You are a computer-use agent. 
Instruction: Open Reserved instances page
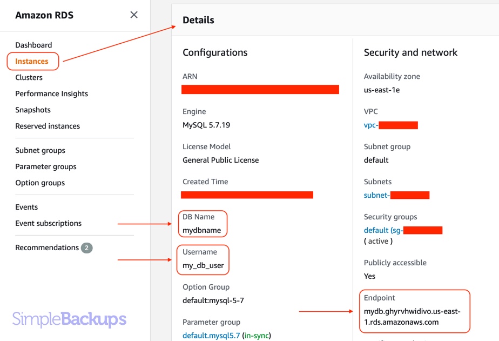(48, 126)
